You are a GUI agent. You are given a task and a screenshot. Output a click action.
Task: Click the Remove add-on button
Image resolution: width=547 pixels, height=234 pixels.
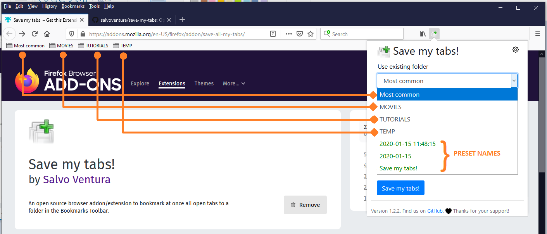point(305,205)
